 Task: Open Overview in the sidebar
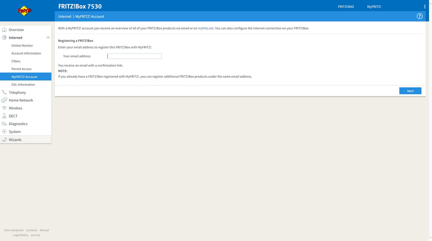(x=16, y=30)
